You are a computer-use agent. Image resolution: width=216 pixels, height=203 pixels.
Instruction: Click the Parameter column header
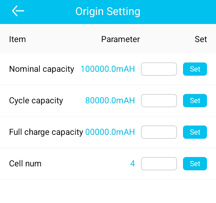tap(120, 39)
